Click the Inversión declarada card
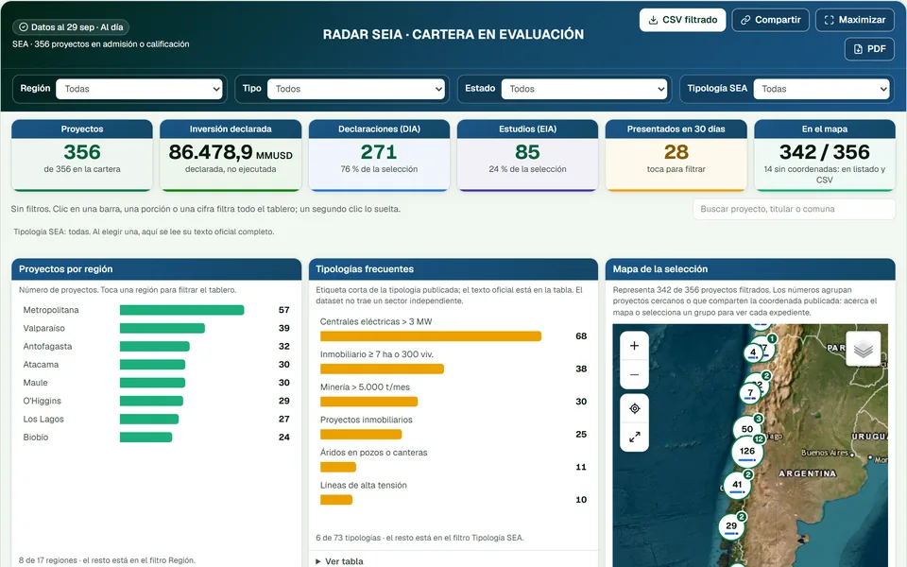This screenshot has height=567, width=907. click(x=231, y=155)
